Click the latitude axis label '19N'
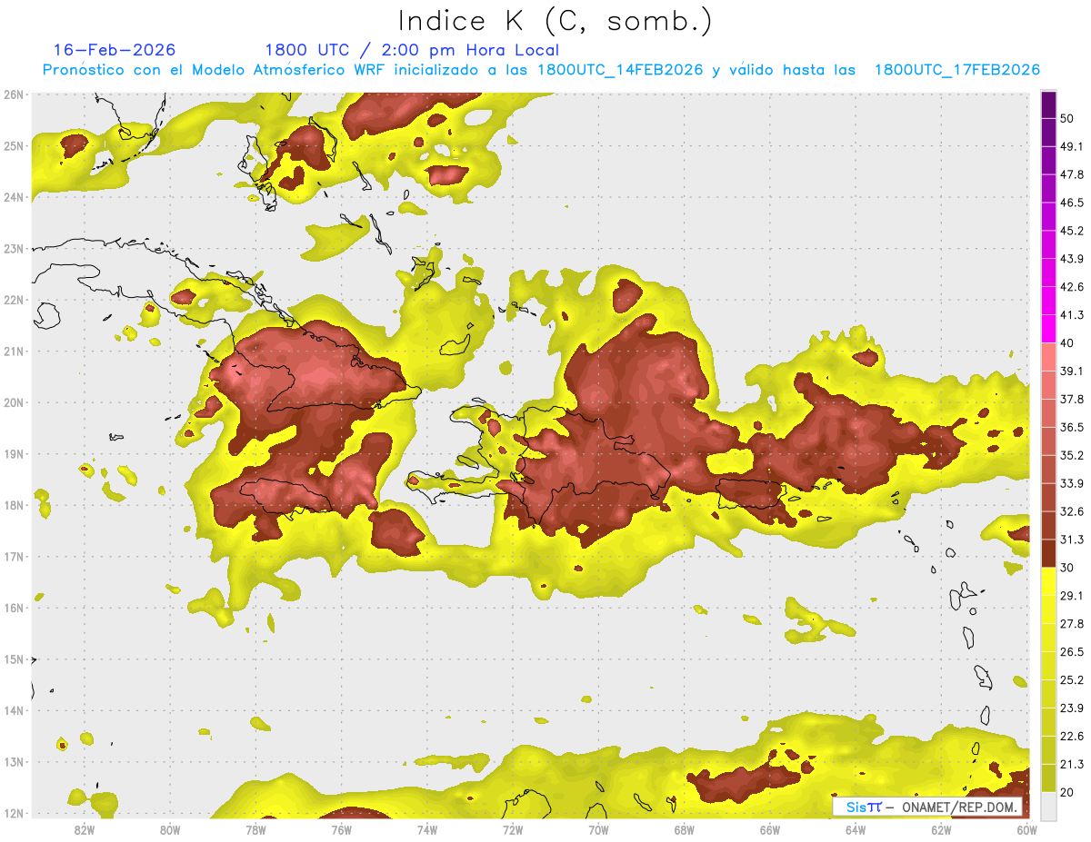Screen dimensions: 1091x842 click(14, 453)
